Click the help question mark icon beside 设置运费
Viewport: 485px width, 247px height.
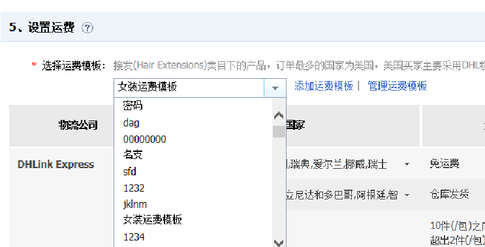pyautogui.click(x=87, y=28)
